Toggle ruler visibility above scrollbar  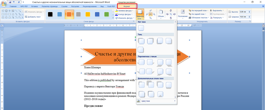(x=263, y=26)
